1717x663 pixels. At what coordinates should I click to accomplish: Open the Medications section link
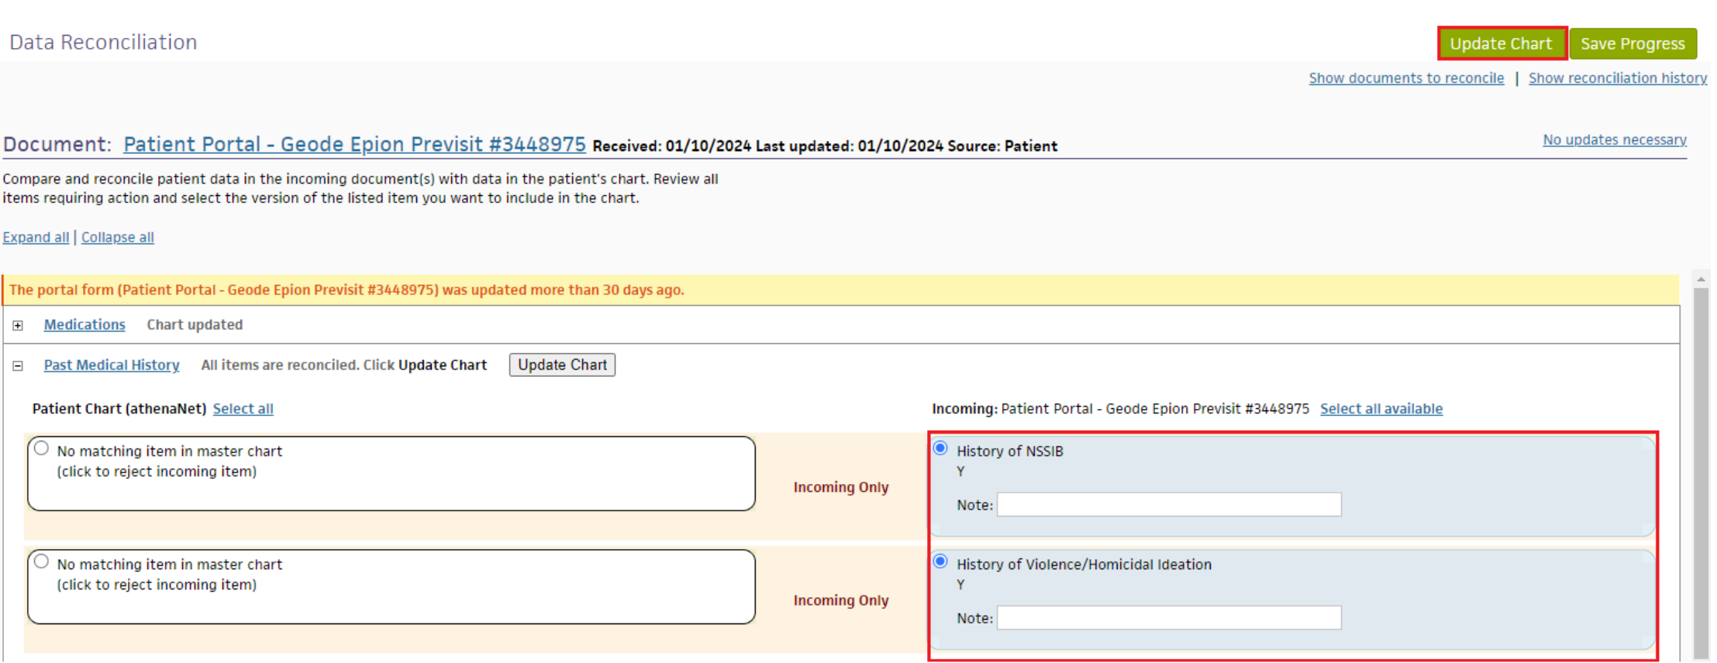point(84,325)
